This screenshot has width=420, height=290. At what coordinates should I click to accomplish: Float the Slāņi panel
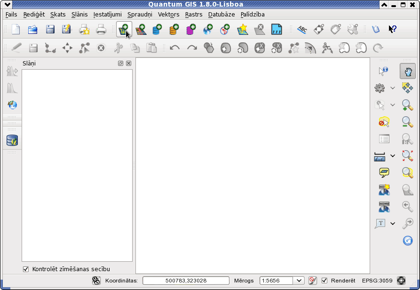pos(120,63)
